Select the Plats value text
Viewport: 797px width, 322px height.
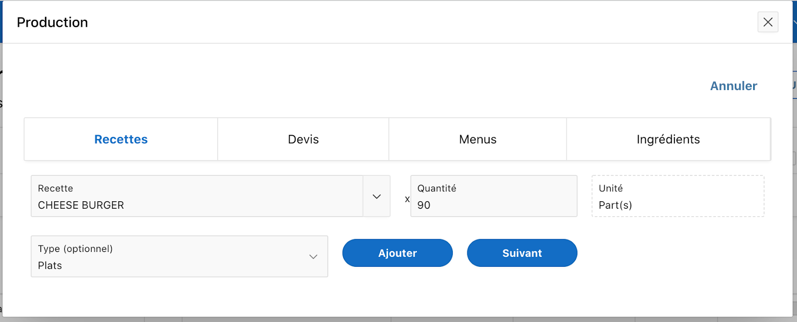(50, 266)
